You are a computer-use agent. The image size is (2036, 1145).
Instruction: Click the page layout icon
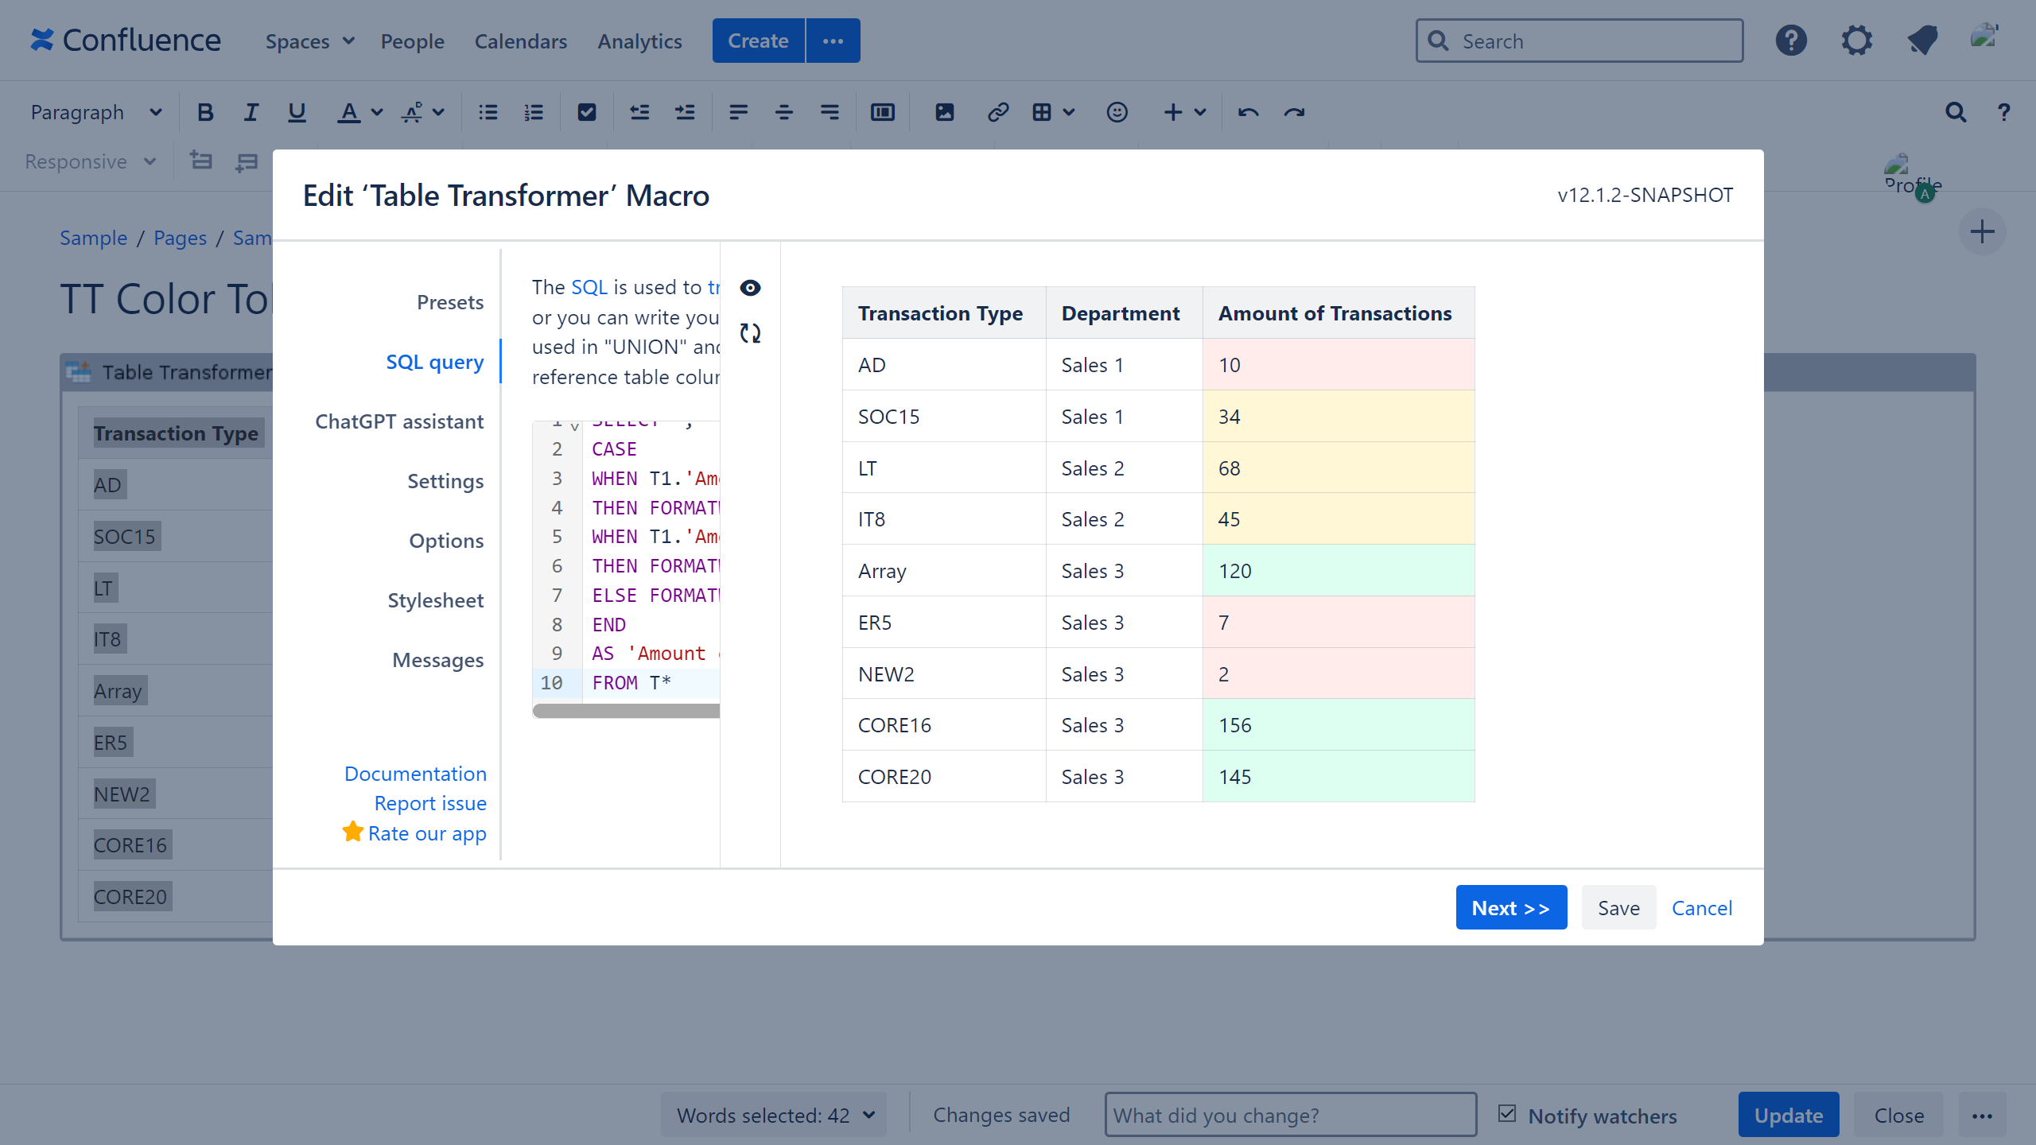882,112
